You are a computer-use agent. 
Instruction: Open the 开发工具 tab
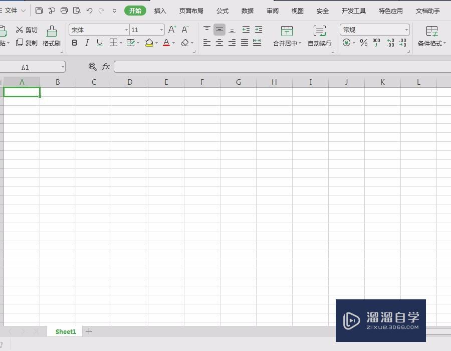coord(353,11)
